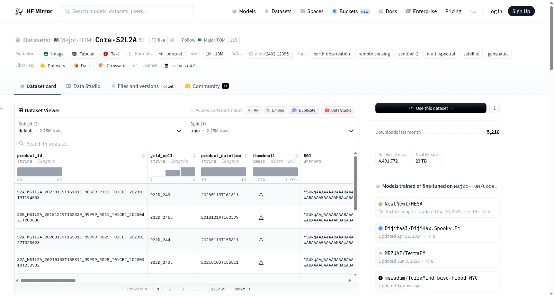Open Data Studio from the viewer header
554x297 pixels.
(338, 110)
